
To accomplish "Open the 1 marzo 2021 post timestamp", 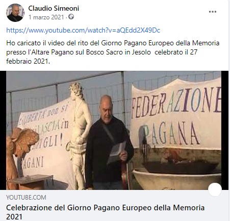I will 46,17.
